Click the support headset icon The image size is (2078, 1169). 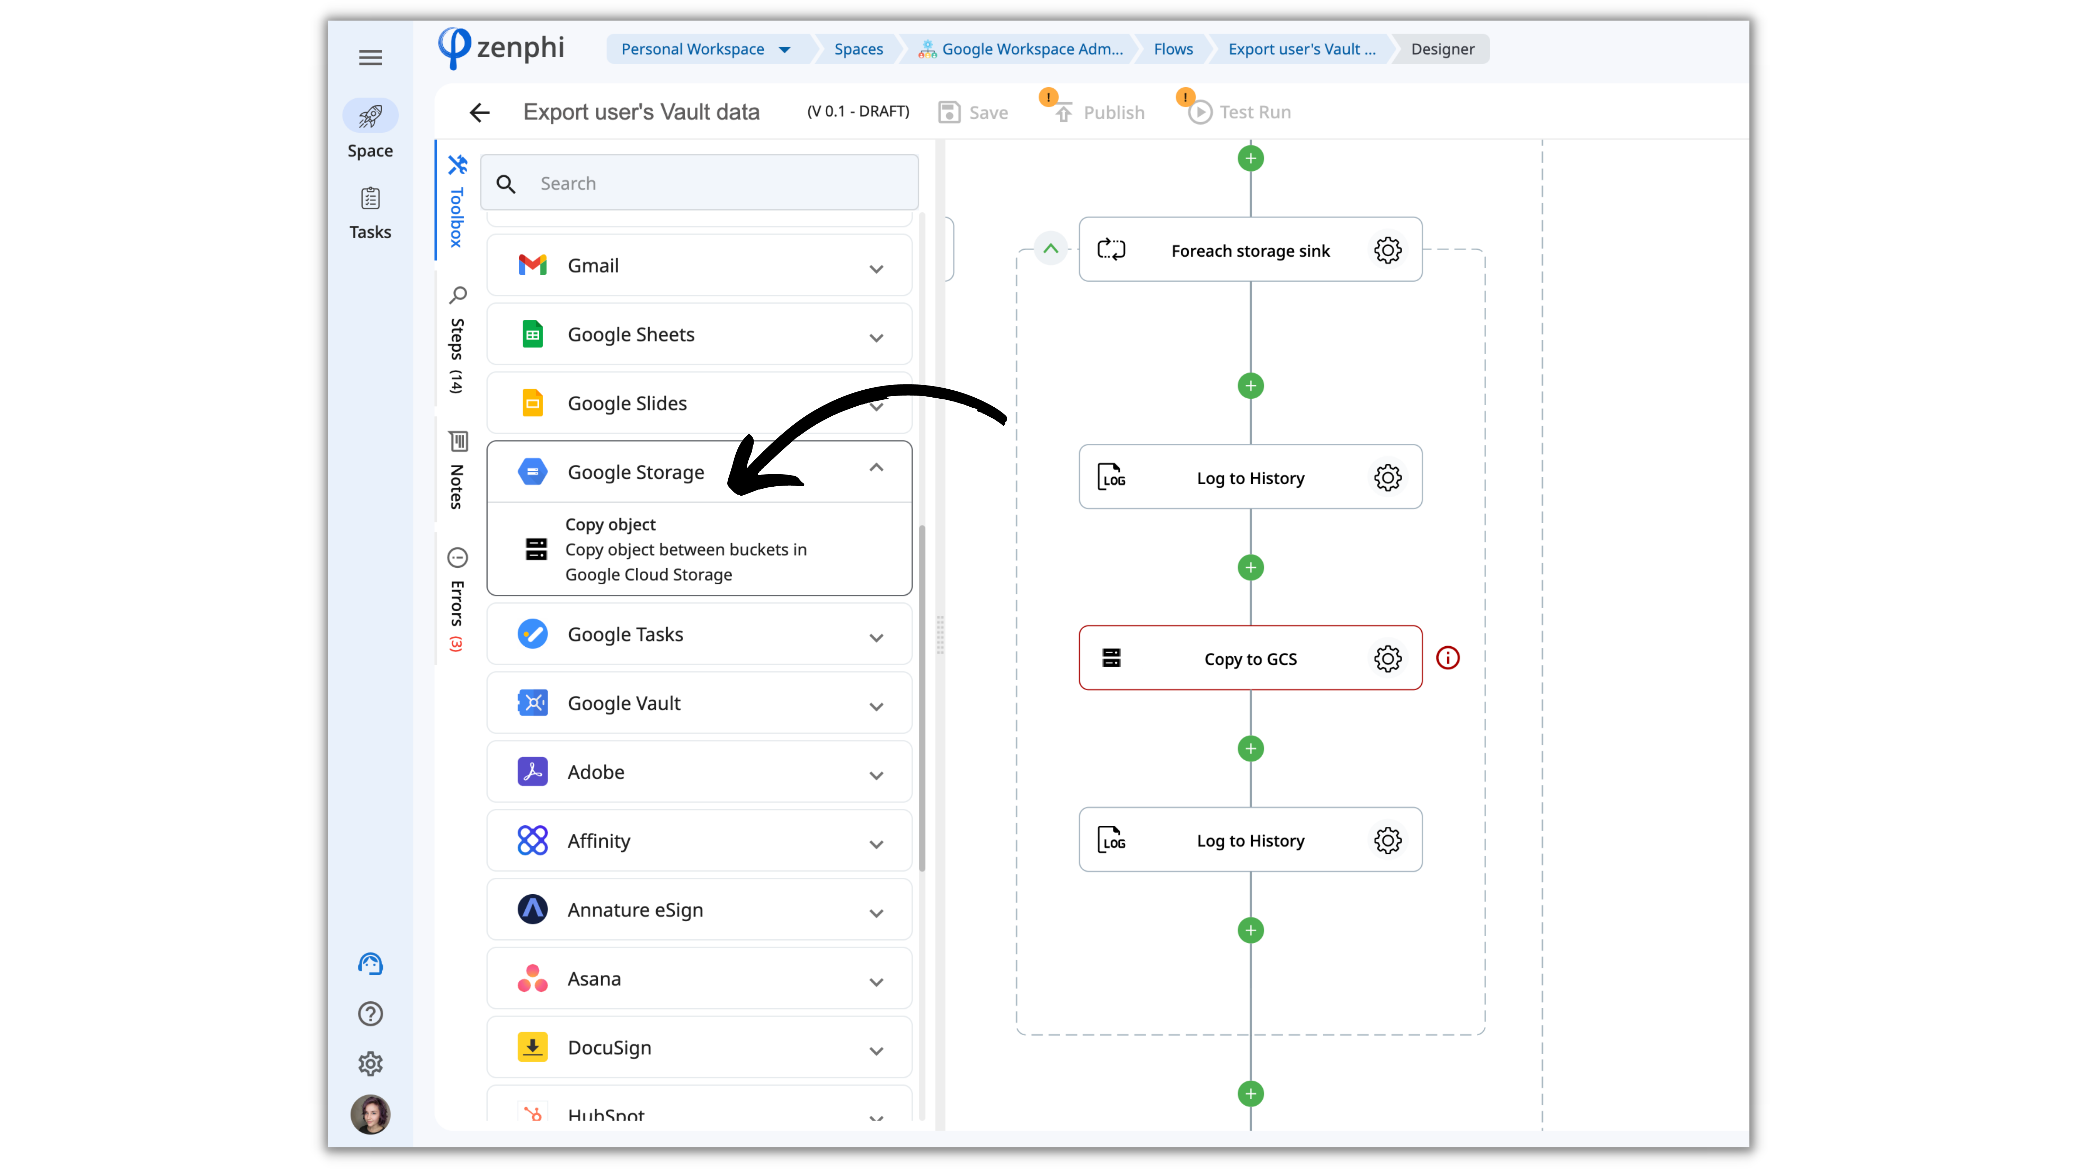click(370, 963)
